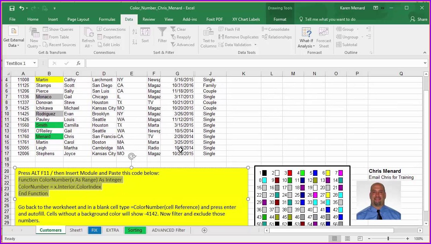Create a Forecast Sheet
This screenshot has height=244, width=431.
(x=323, y=38)
